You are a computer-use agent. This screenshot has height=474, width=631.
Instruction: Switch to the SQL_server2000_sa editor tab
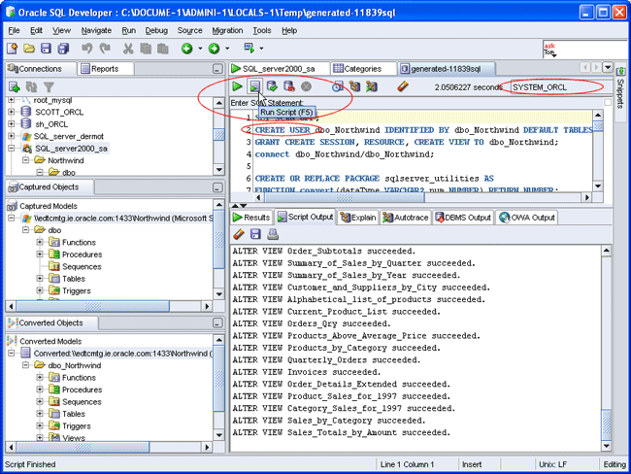279,69
